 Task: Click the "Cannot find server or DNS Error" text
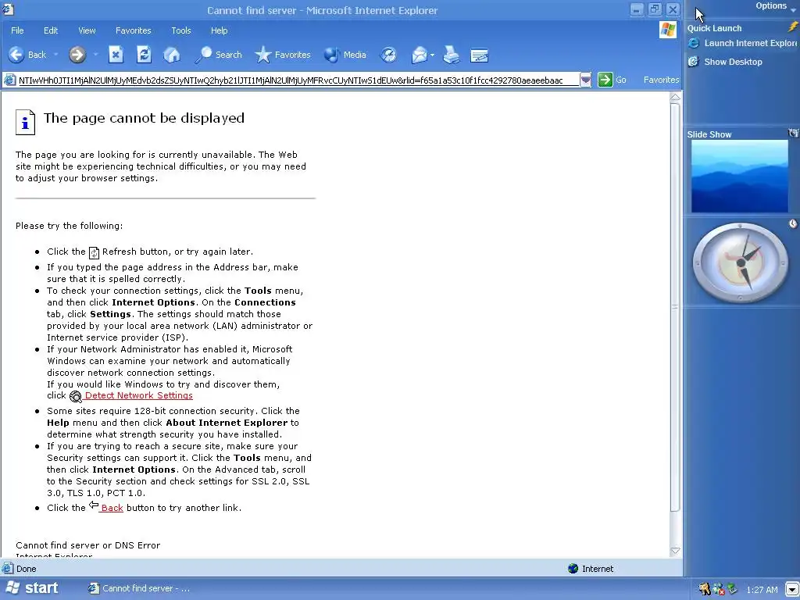click(x=87, y=545)
